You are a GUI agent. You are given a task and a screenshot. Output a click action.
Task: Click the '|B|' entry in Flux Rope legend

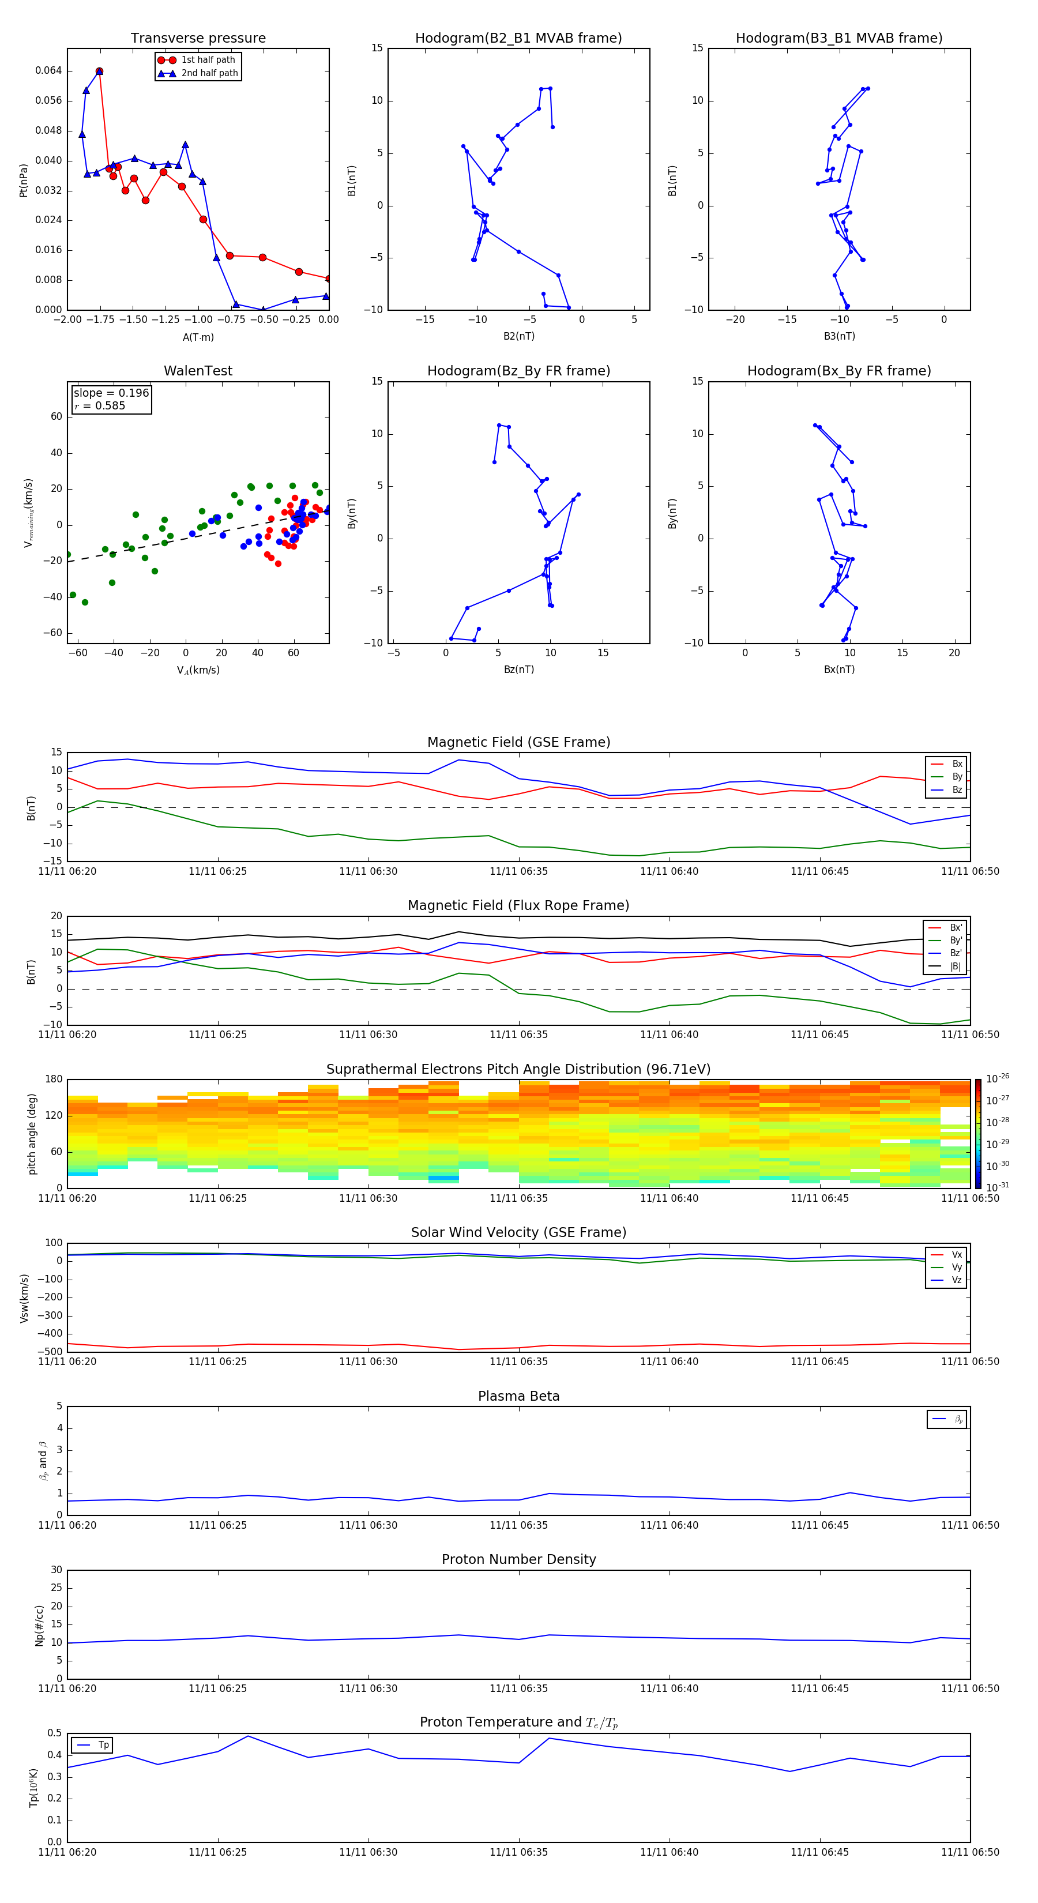[x=946, y=966]
